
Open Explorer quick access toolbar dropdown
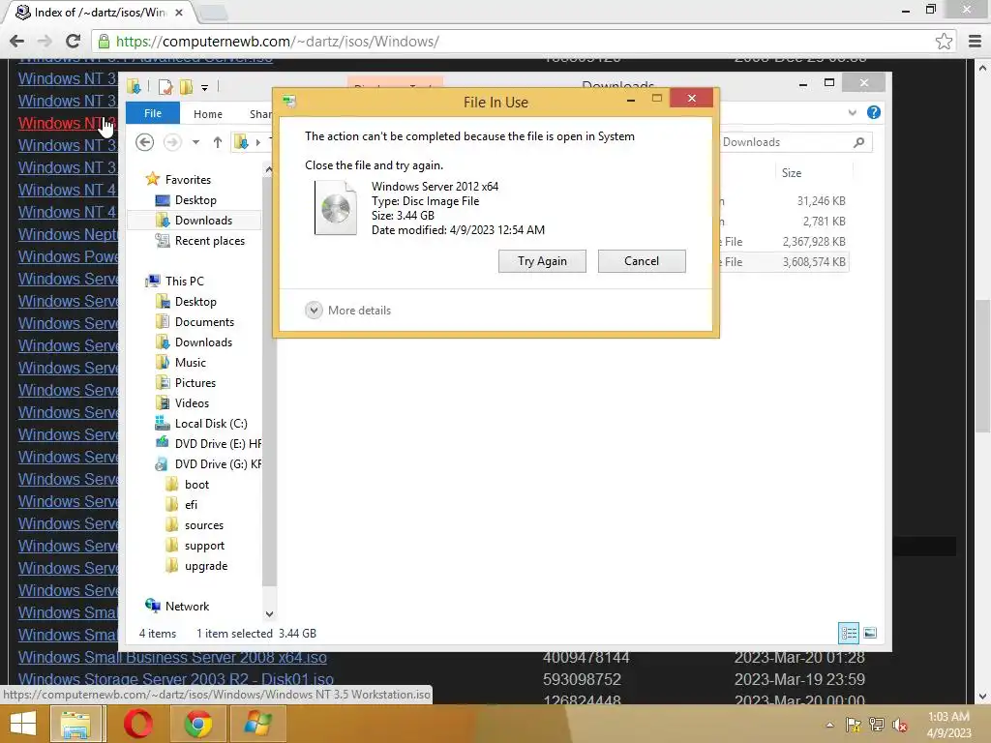(204, 87)
